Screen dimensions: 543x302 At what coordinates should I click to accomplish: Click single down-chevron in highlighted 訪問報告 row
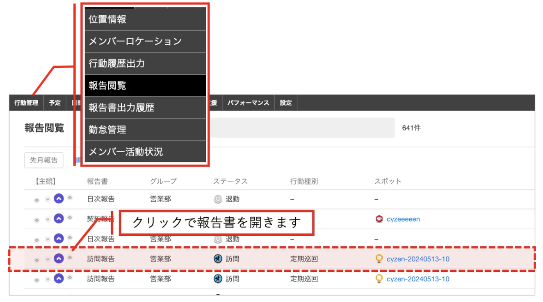click(x=47, y=259)
